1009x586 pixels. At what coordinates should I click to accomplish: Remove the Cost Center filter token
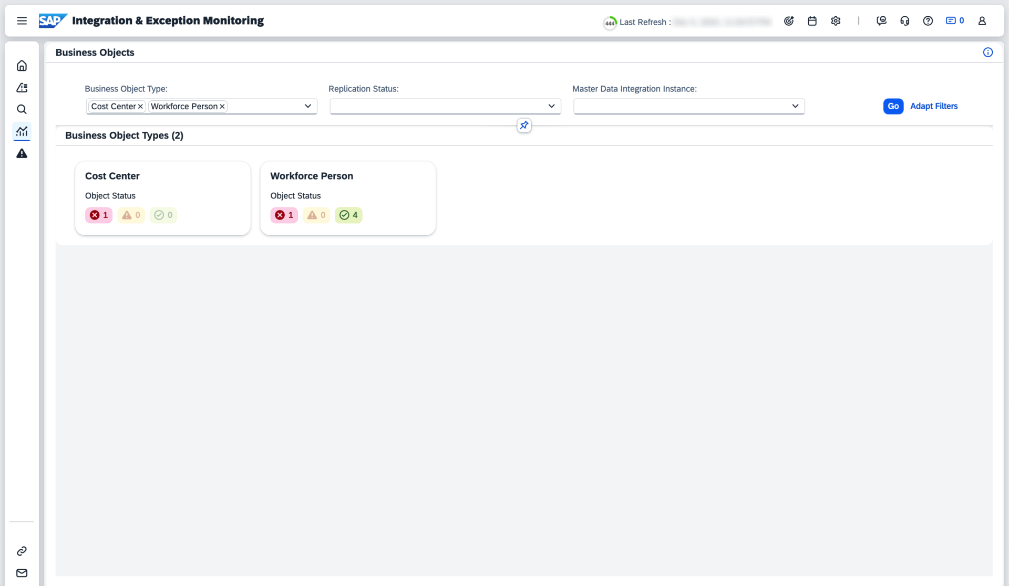(x=140, y=107)
